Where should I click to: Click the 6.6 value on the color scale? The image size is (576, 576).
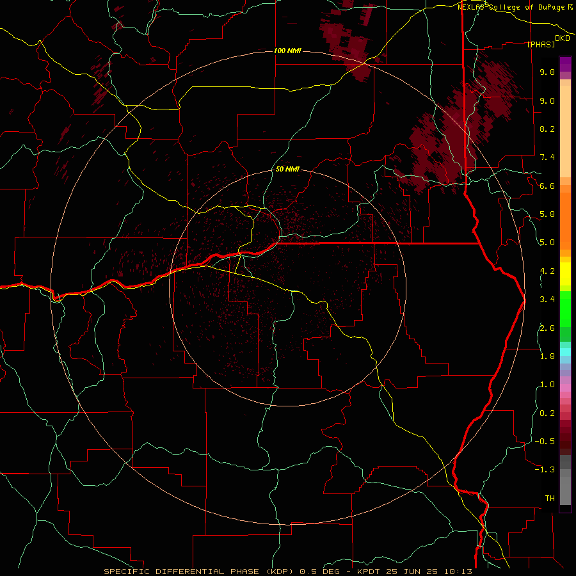click(x=547, y=186)
